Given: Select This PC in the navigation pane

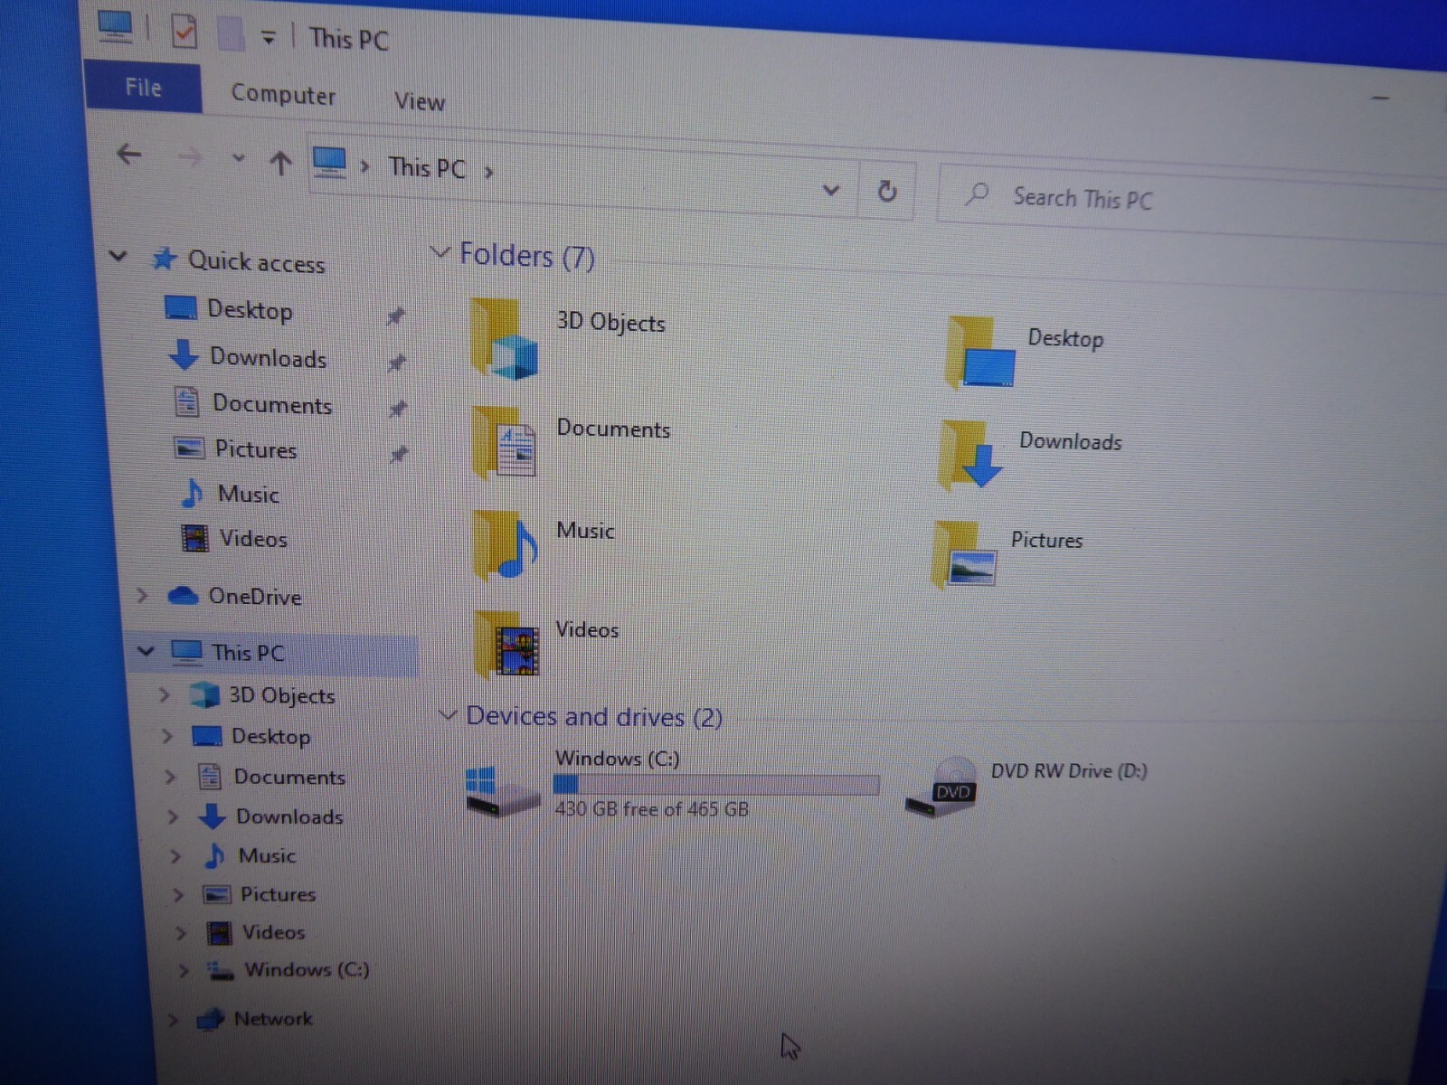Looking at the screenshot, I should point(274,653).
